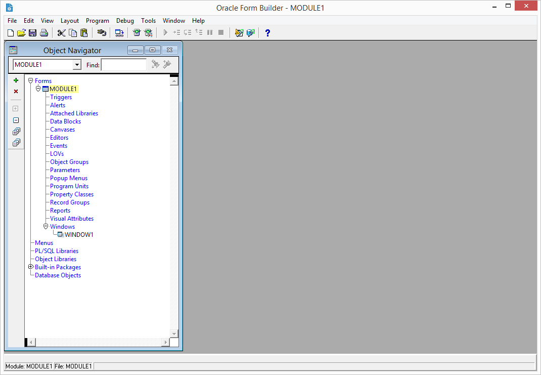
Task: Collapse the Windows tree node
Action: [46, 227]
